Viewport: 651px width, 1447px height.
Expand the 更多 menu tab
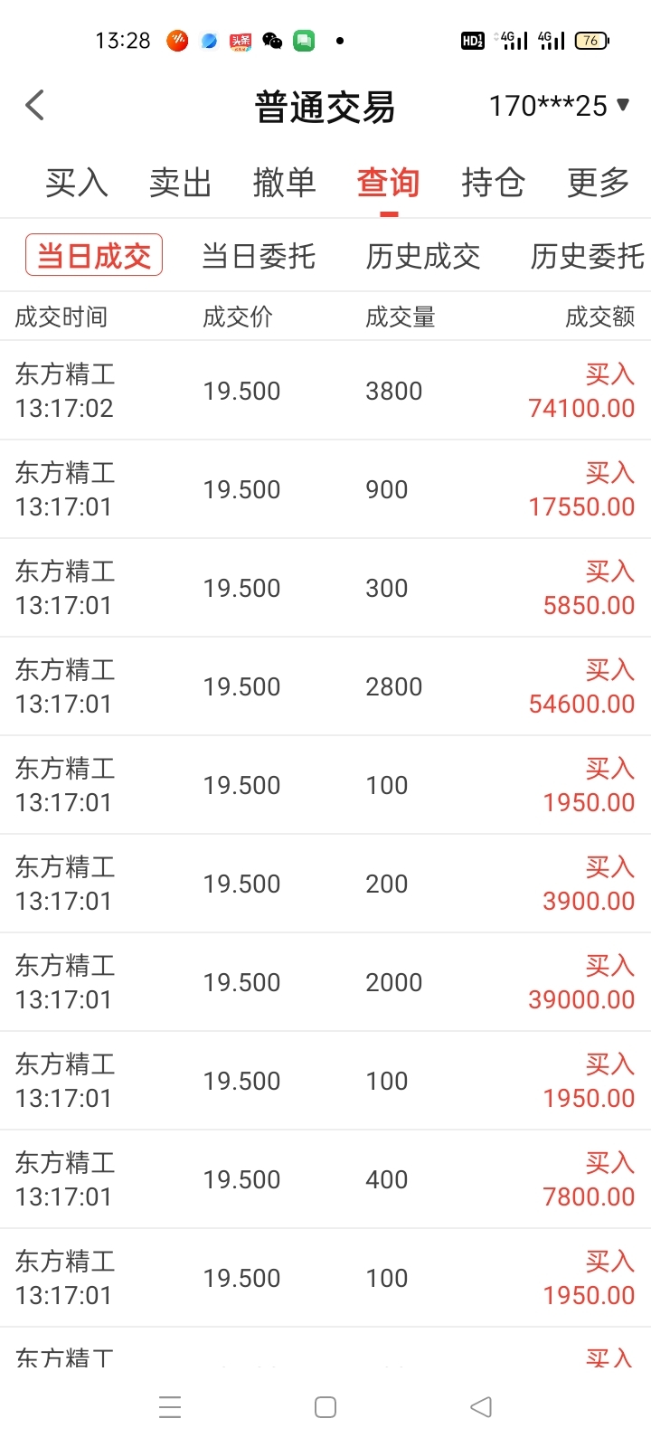[x=598, y=183]
